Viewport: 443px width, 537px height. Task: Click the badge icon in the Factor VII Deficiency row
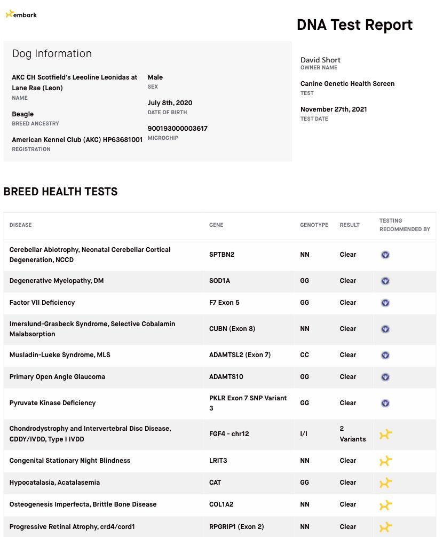point(385,303)
